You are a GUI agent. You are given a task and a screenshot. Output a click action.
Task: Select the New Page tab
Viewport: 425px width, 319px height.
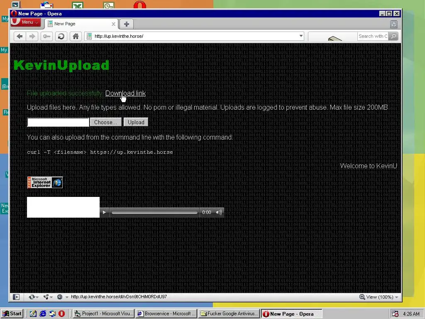click(80, 24)
